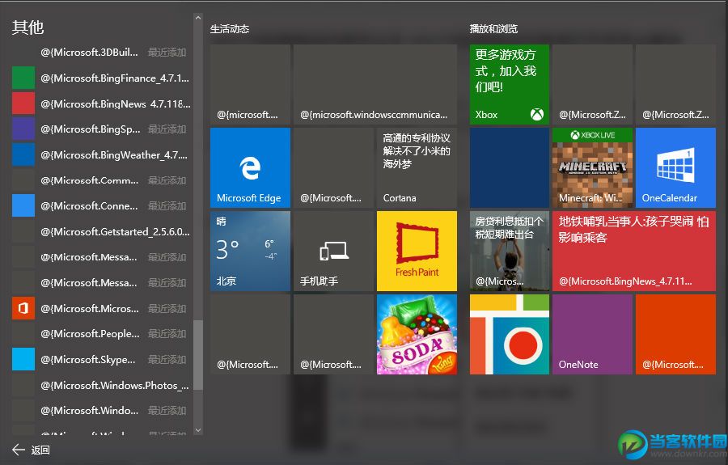Open the orange @{Microsoft... tile beside OneNote

tap(675, 334)
